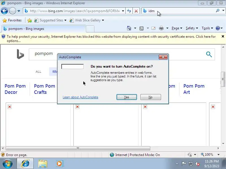Stop loading with the red X icon

click(136, 11)
